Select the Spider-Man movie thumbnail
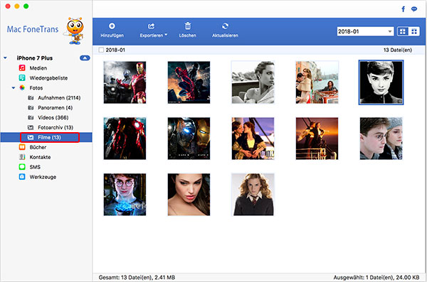 point(189,82)
